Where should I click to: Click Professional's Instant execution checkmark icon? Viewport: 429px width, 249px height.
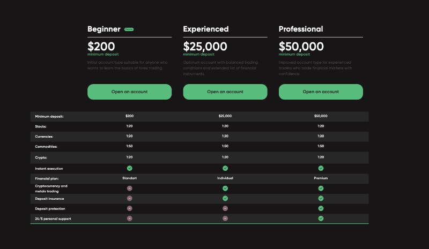coord(321,168)
